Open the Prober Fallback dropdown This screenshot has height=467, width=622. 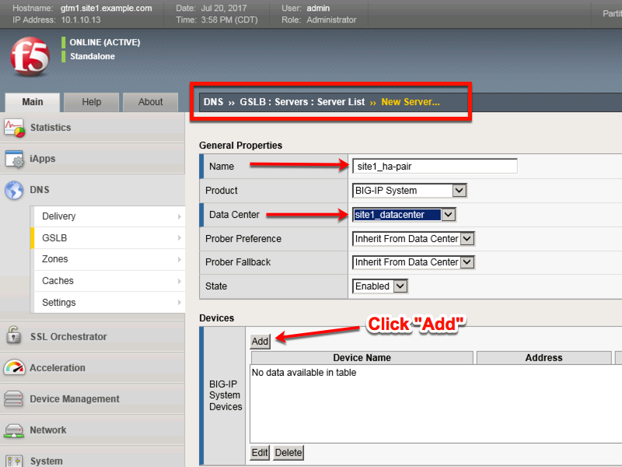click(414, 262)
